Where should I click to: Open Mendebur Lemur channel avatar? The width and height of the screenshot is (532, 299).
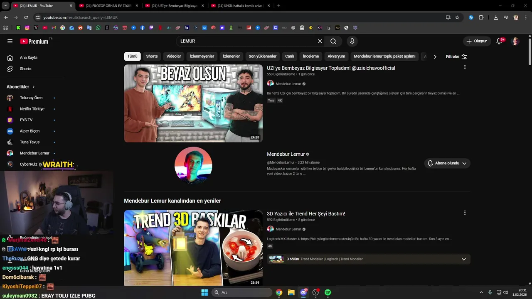tap(193, 165)
